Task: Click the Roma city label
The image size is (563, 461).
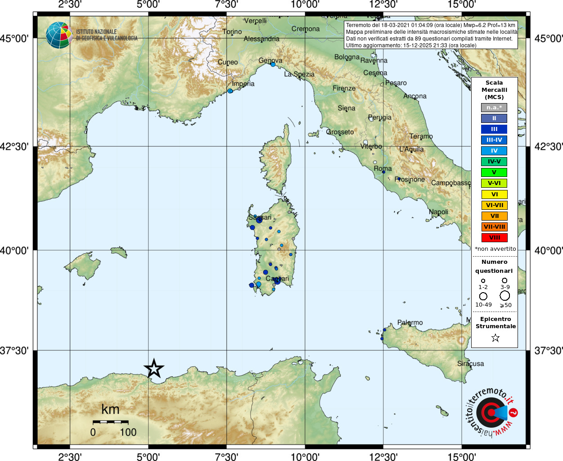Action: tap(383, 168)
